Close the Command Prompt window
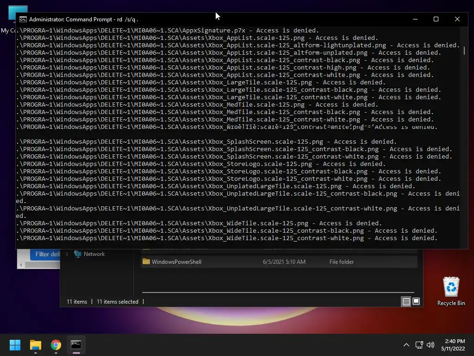Viewport: 474px width, 356px height. [457, 19]
